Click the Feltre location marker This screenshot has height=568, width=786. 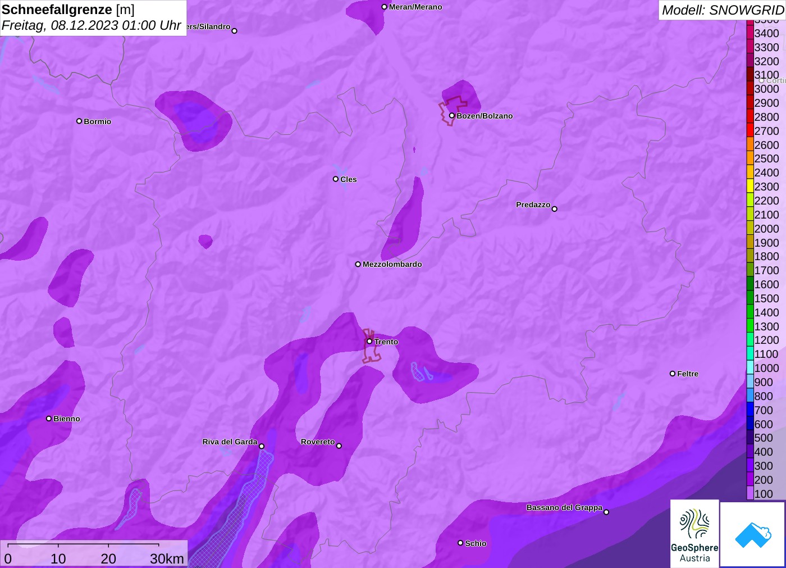click(x=673, y=374)
